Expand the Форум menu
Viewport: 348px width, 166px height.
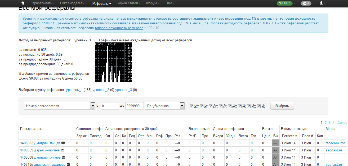click(153, 3)
